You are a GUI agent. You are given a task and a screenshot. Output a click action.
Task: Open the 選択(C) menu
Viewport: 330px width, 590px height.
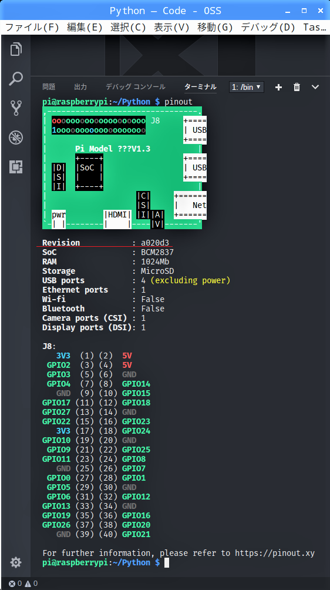(128, 27)
